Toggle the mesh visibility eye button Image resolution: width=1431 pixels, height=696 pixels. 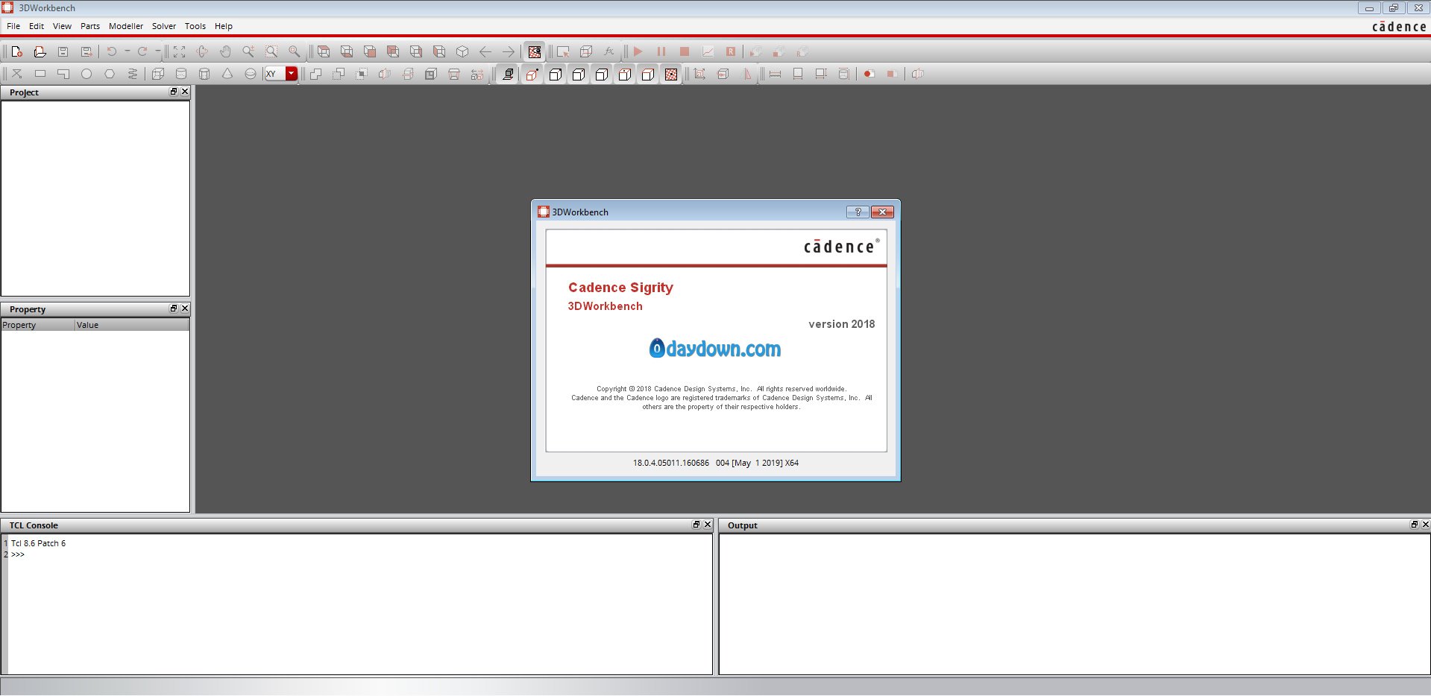click(x=535, y=51)
